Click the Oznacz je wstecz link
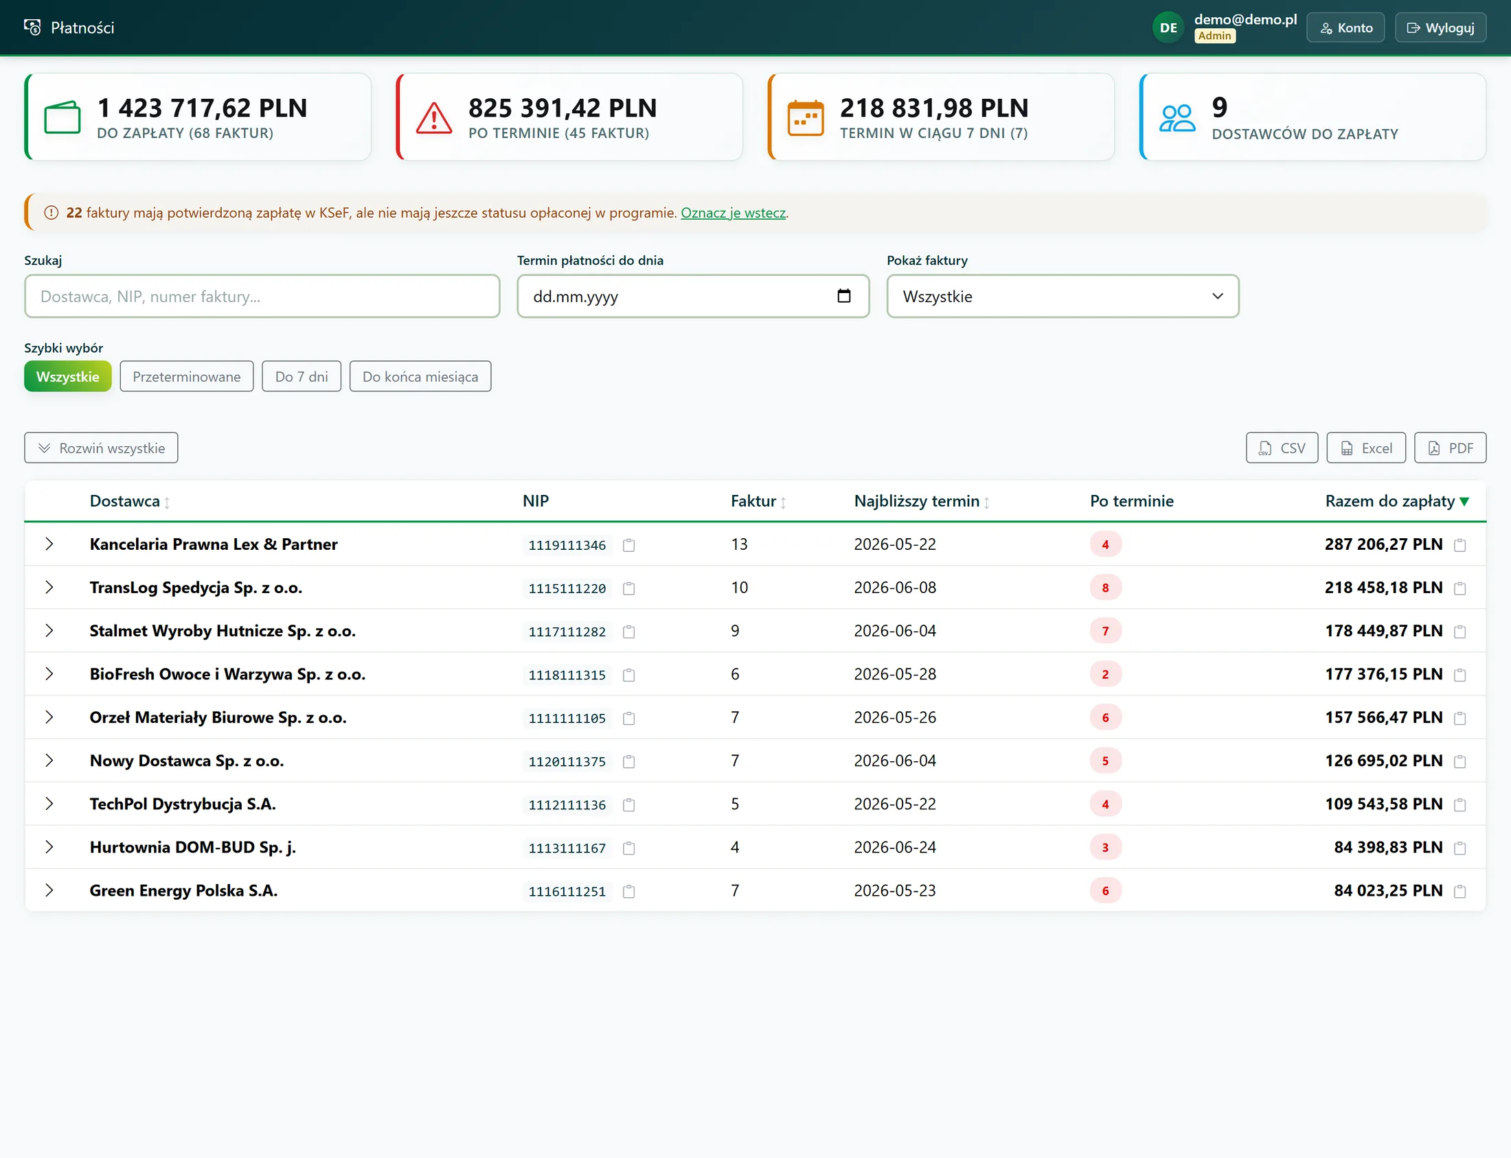 coord(733,212)
